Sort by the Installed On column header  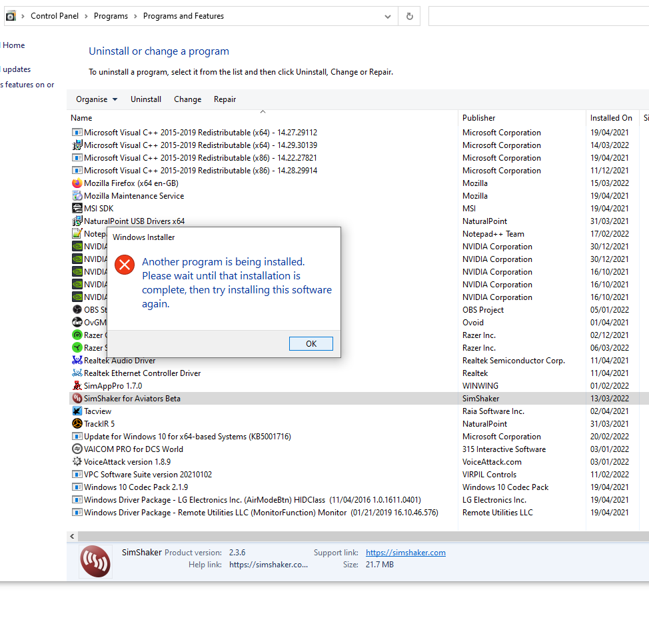click(x=612, y=118)
